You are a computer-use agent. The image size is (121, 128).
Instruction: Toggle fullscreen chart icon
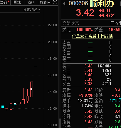pyautogui.click(x=55, y=2)
